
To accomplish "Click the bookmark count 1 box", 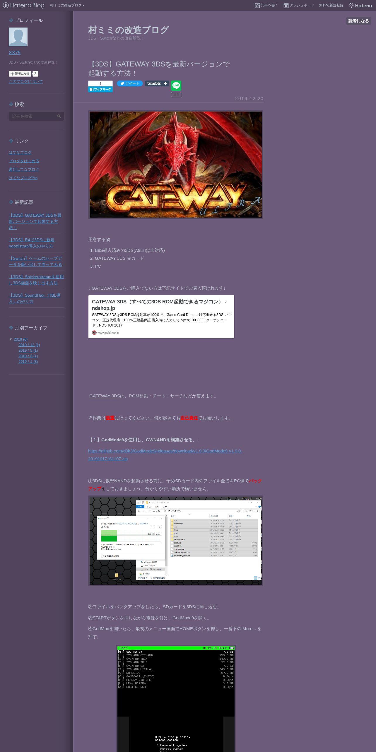I will 100,83.
